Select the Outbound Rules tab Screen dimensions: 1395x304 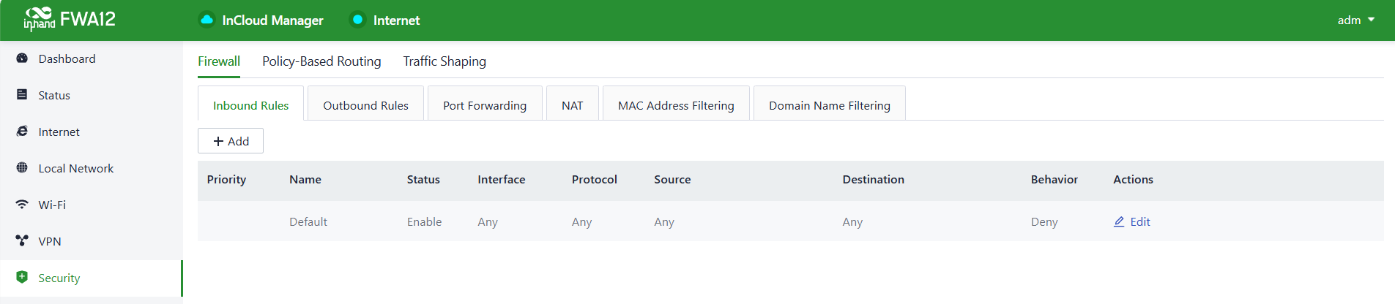tap(365, 105)
